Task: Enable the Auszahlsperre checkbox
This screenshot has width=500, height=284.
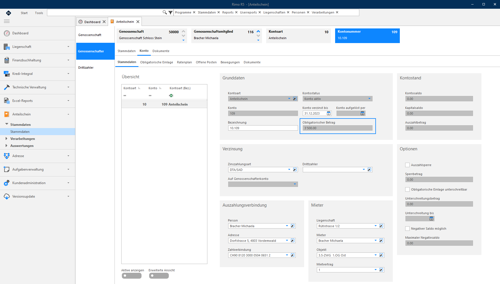Action: click(407, 165)
